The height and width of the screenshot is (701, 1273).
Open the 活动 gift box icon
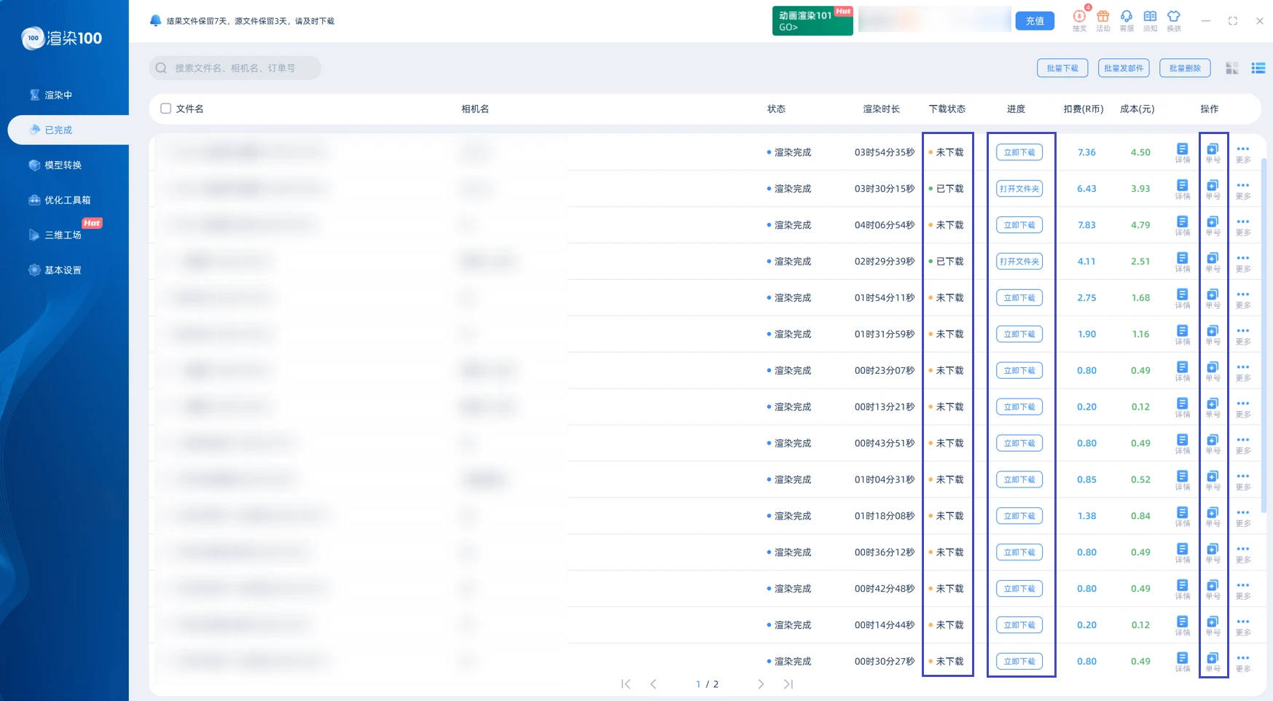pos(1103,20)
